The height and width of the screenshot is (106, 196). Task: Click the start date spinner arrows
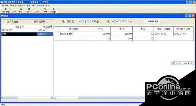point(98,22)
